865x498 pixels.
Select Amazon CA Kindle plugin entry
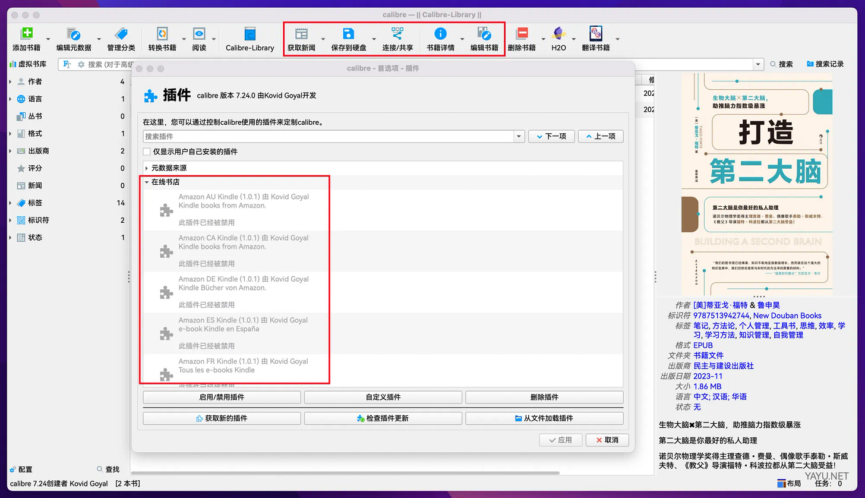(x=383, y=251)
